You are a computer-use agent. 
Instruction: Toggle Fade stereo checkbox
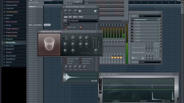tap(80, 61)
